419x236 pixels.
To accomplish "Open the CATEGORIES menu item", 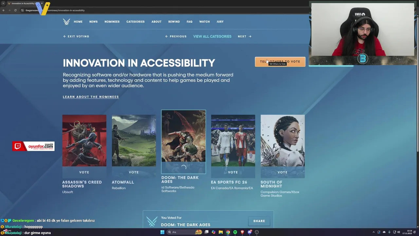I will 136,22.
